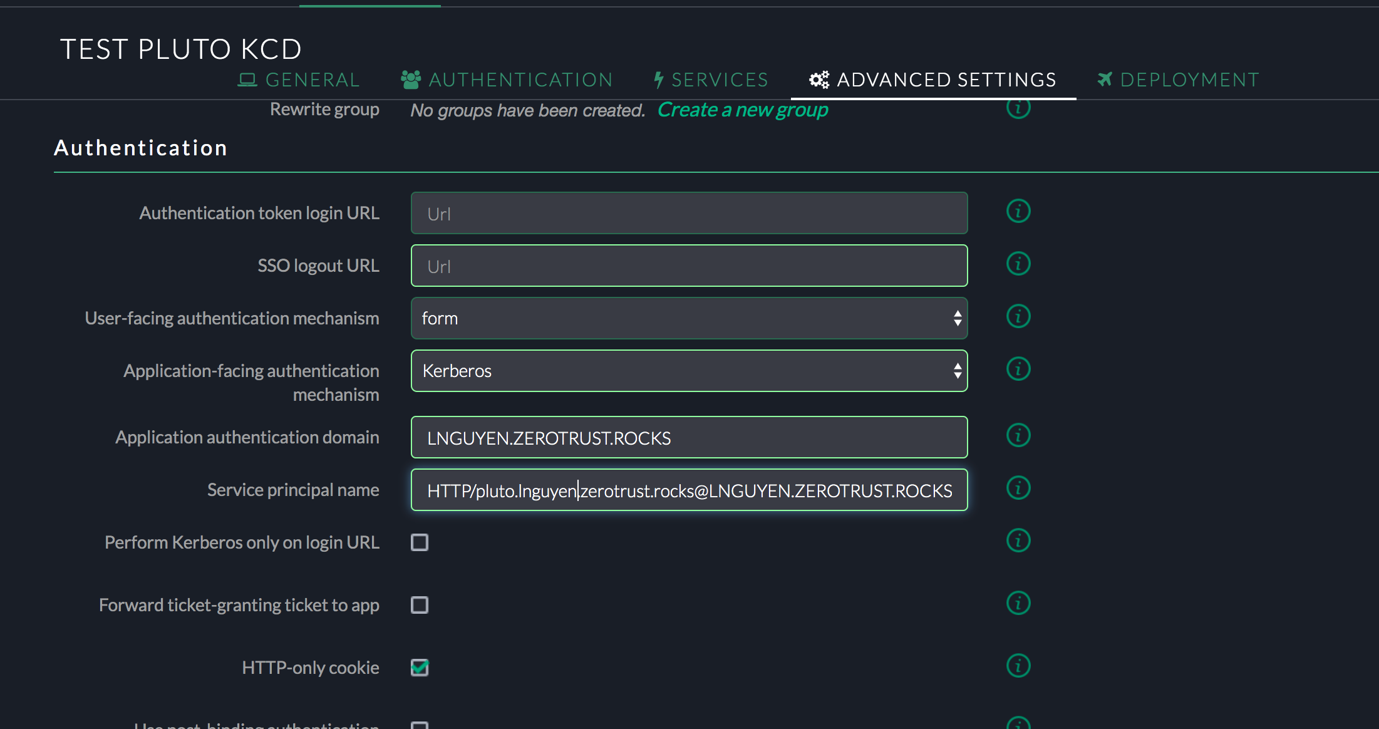1379x729 pixels.
Task: Open info tooltip for Application authentication domain
Action: click(x=1018, y=435)
